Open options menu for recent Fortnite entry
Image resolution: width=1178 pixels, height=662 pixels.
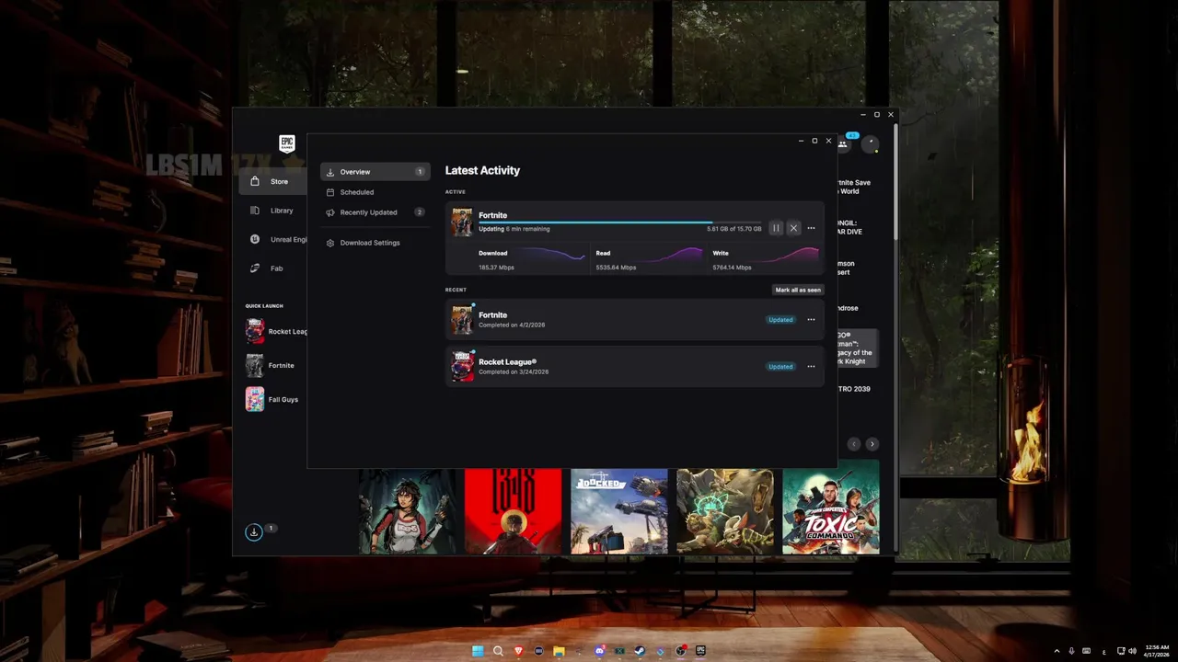pyautogui.click(x=811, y=320)
